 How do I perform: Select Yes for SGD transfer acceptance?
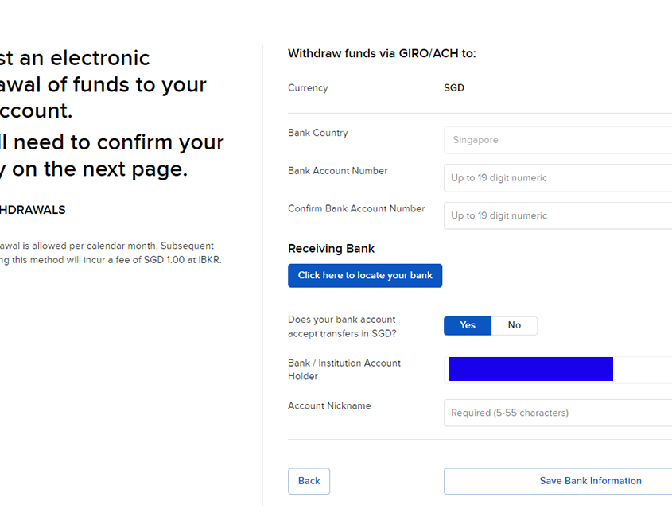(468, 325)
